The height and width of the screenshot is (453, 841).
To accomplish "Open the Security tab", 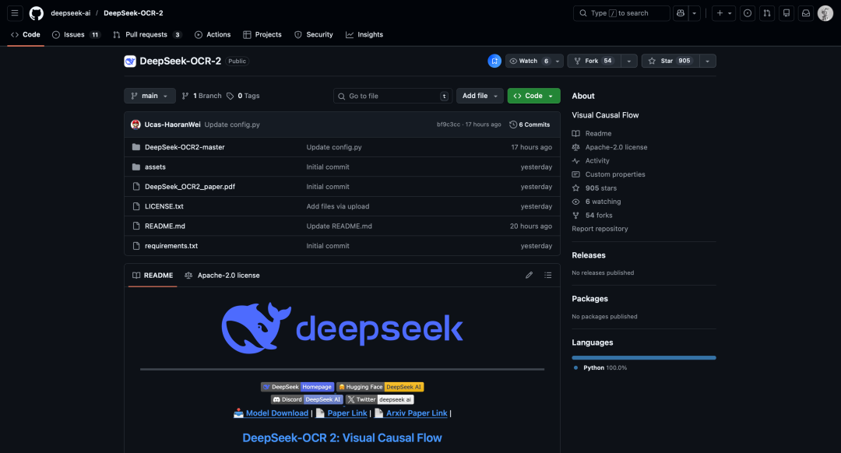I will point(314,34).
